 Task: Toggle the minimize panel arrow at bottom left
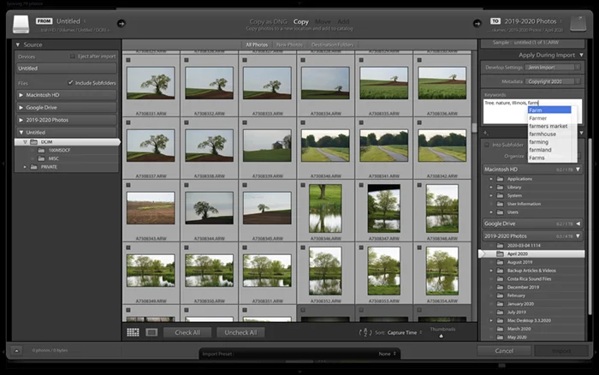[x=17, y=350]
